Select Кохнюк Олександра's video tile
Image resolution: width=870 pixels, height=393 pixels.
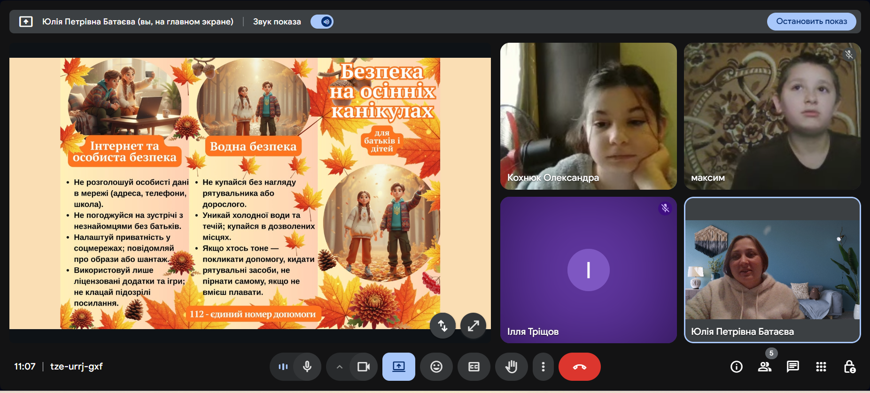(588, 116)
